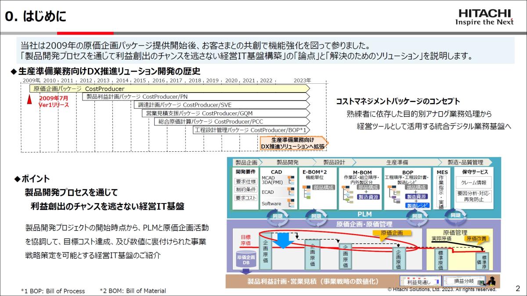The width and height of the screenshot is (527, 296).
Task: Open the 損益分岐 thumbnail
Action: pyautogui.click(x=464, y=281)
